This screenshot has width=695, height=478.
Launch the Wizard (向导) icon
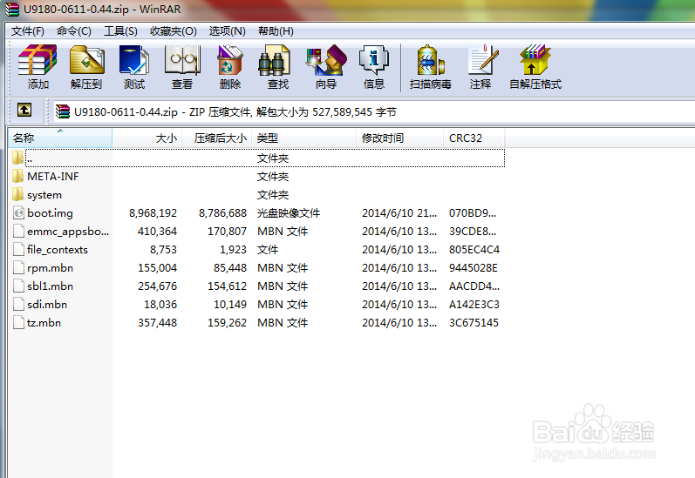(x=326, y=60)
